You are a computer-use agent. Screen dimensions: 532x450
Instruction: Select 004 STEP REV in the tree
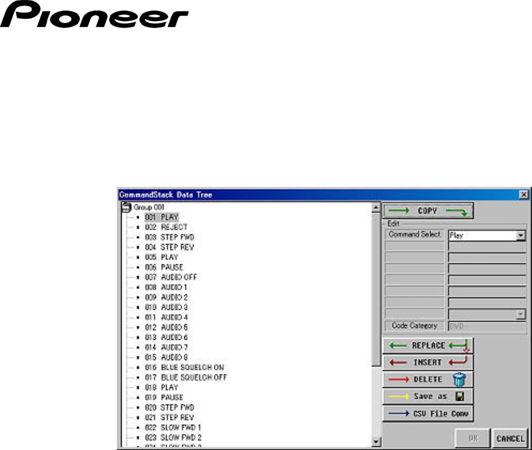[170, 247]
